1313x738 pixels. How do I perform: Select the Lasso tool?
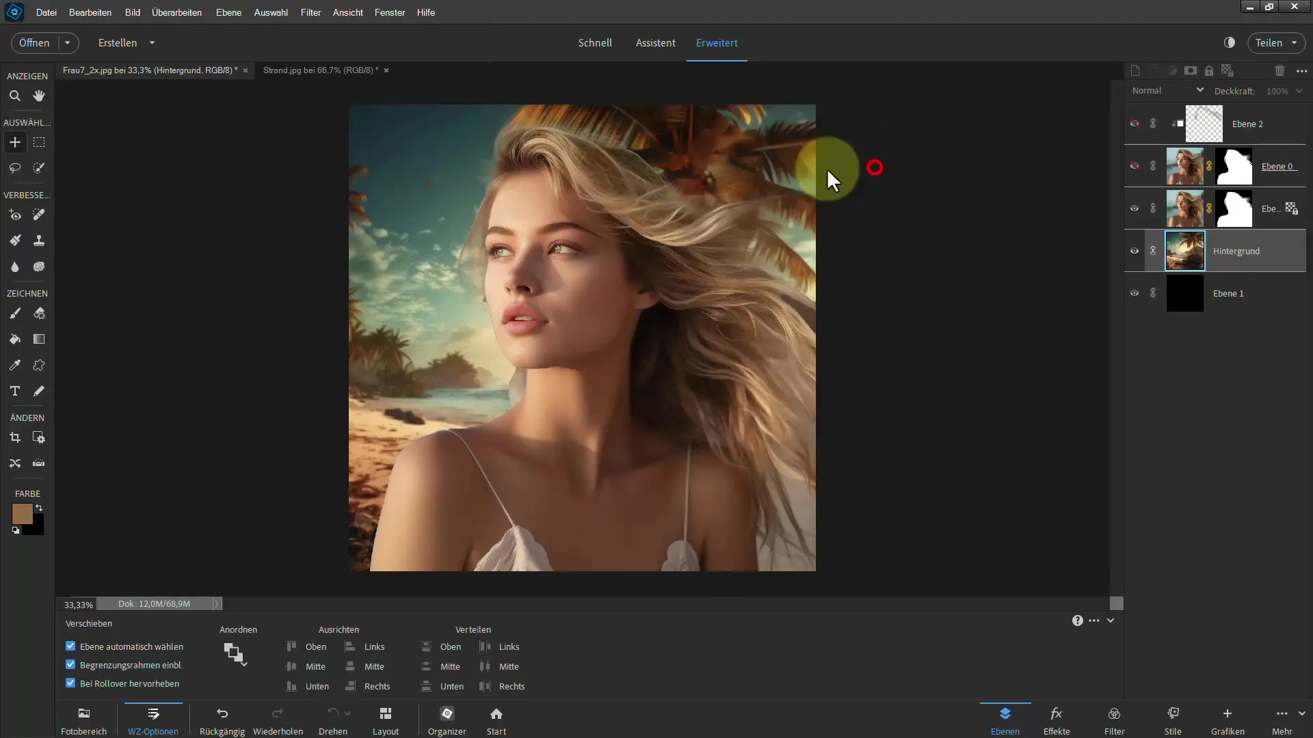point(15,167)
